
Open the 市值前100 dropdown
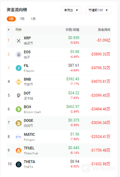click(98, 10)
